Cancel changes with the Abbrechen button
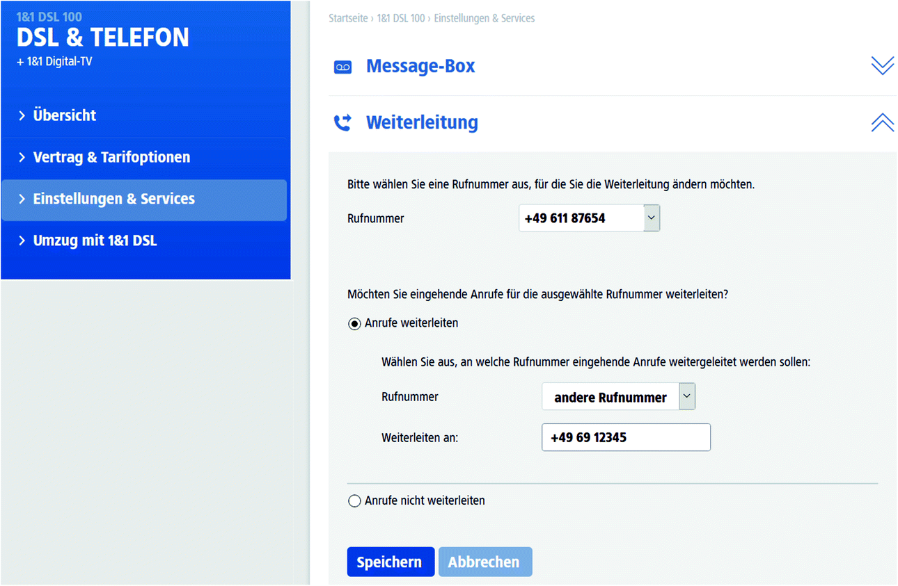 tap(485, 562)
